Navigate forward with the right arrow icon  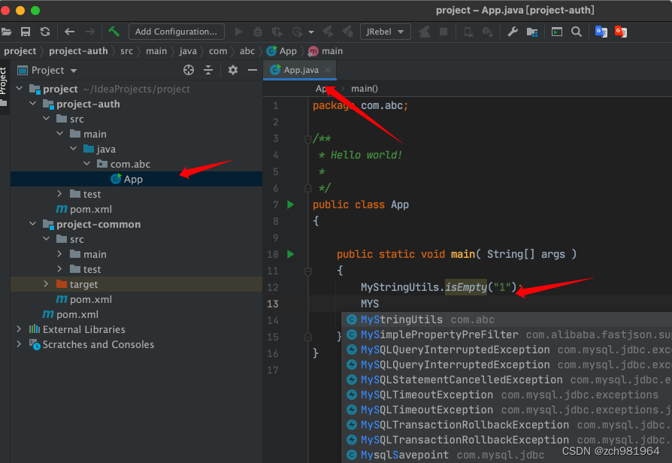(x=89, y=32)
